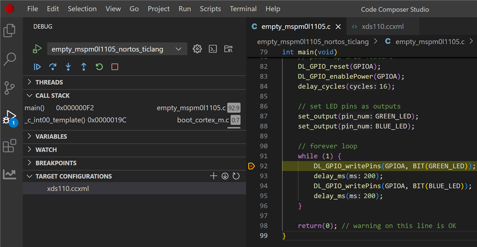The width and height of the screenshot is (477, 247).
Task: Open the Selection menu
Action: point(82,9)
